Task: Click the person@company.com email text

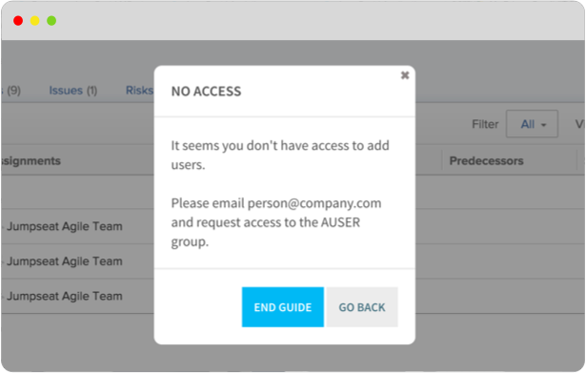Action: tap(314, 203)
